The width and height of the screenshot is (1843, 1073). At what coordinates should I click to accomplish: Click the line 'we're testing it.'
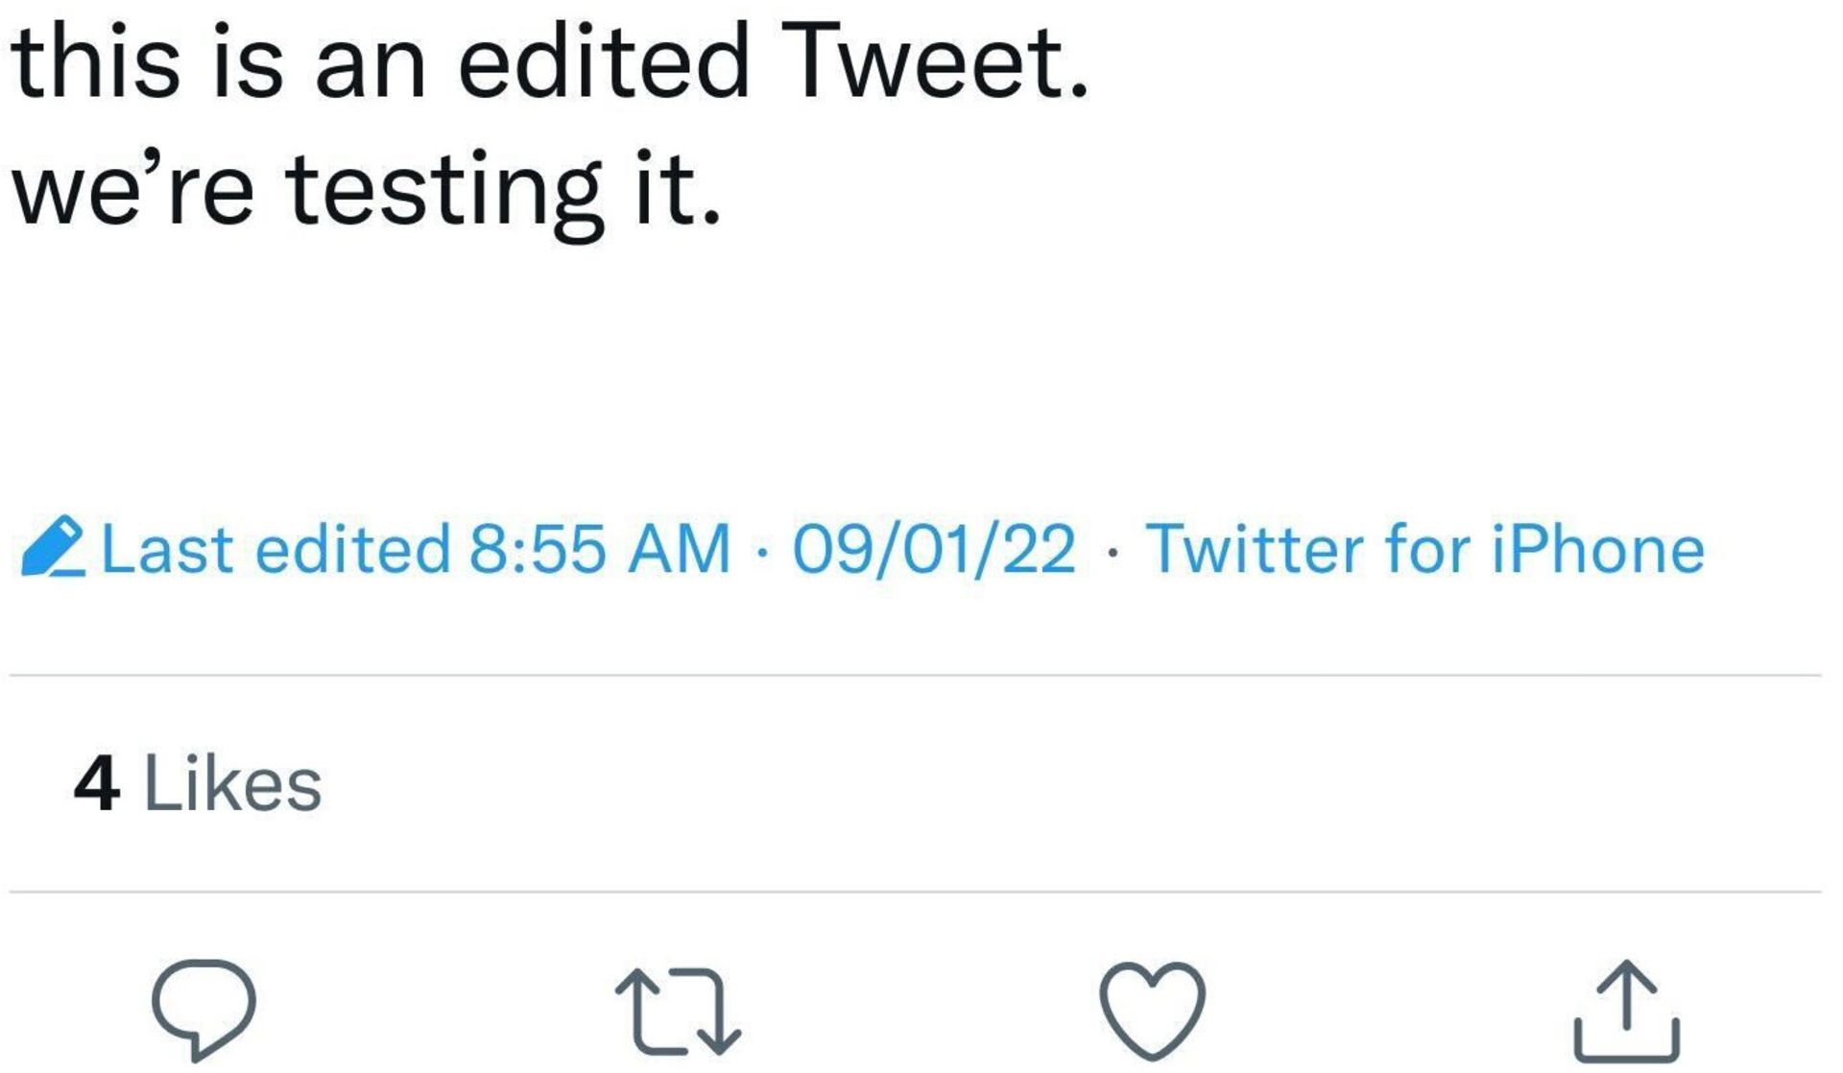coord(365,189)
